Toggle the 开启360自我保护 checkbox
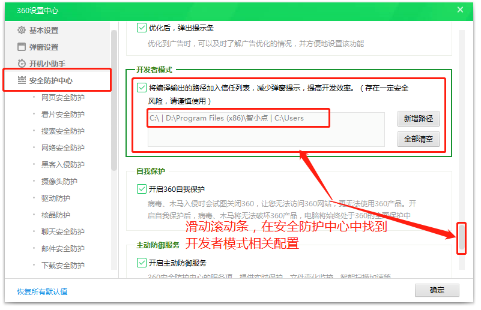Image resolution: width=481 pixels, height=310 pixels. (x=141, y=189)
